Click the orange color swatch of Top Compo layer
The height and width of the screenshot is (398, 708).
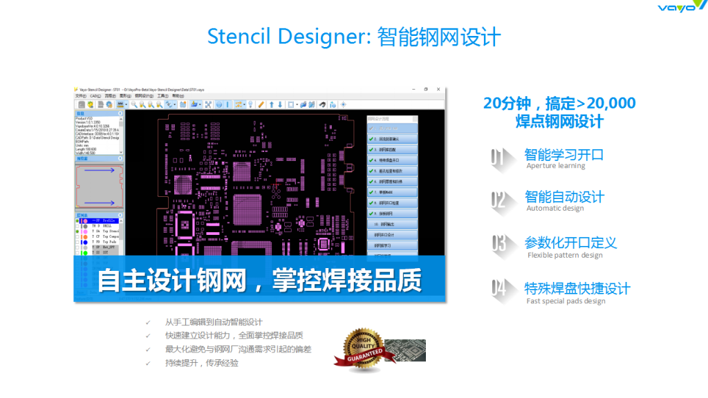(x=84, y=237)
